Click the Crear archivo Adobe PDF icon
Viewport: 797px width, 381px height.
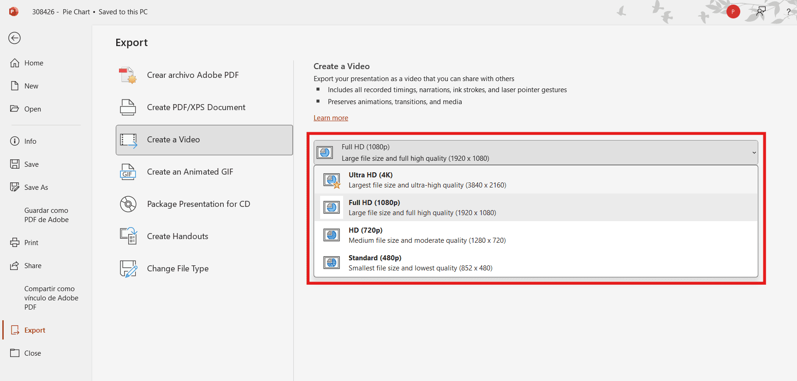pyautogui.click(x=127, y=75)
